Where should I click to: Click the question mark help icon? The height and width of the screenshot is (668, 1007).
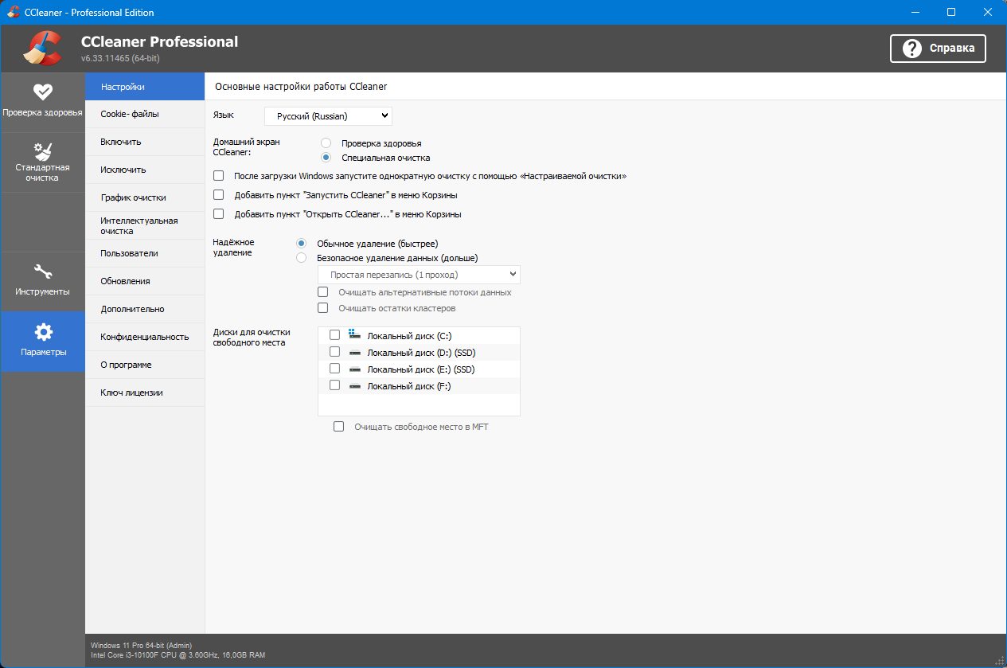[911, 49]
